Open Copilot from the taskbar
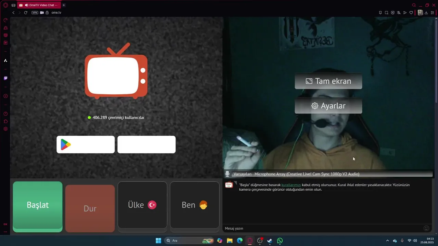 coord(220,241)
